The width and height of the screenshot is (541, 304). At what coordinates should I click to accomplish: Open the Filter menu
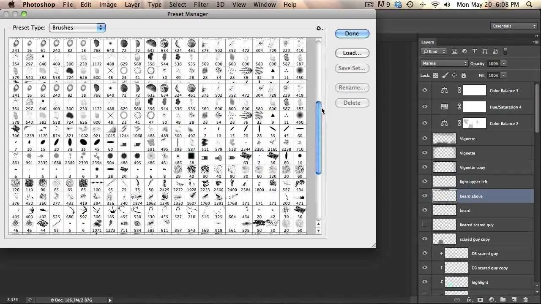(201, 4)
